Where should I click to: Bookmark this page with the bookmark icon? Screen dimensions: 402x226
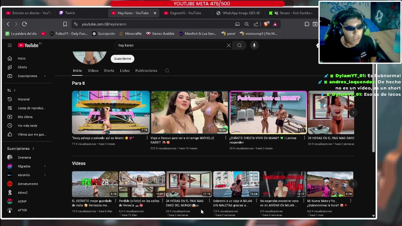pos(65,24)
